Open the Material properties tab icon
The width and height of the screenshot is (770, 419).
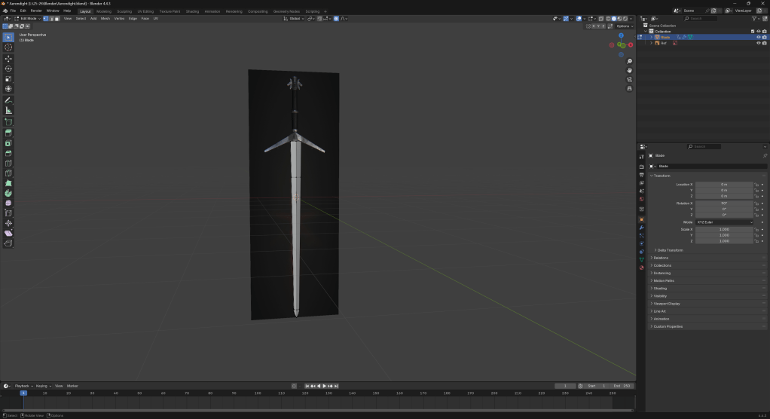(x=641, y=267)
